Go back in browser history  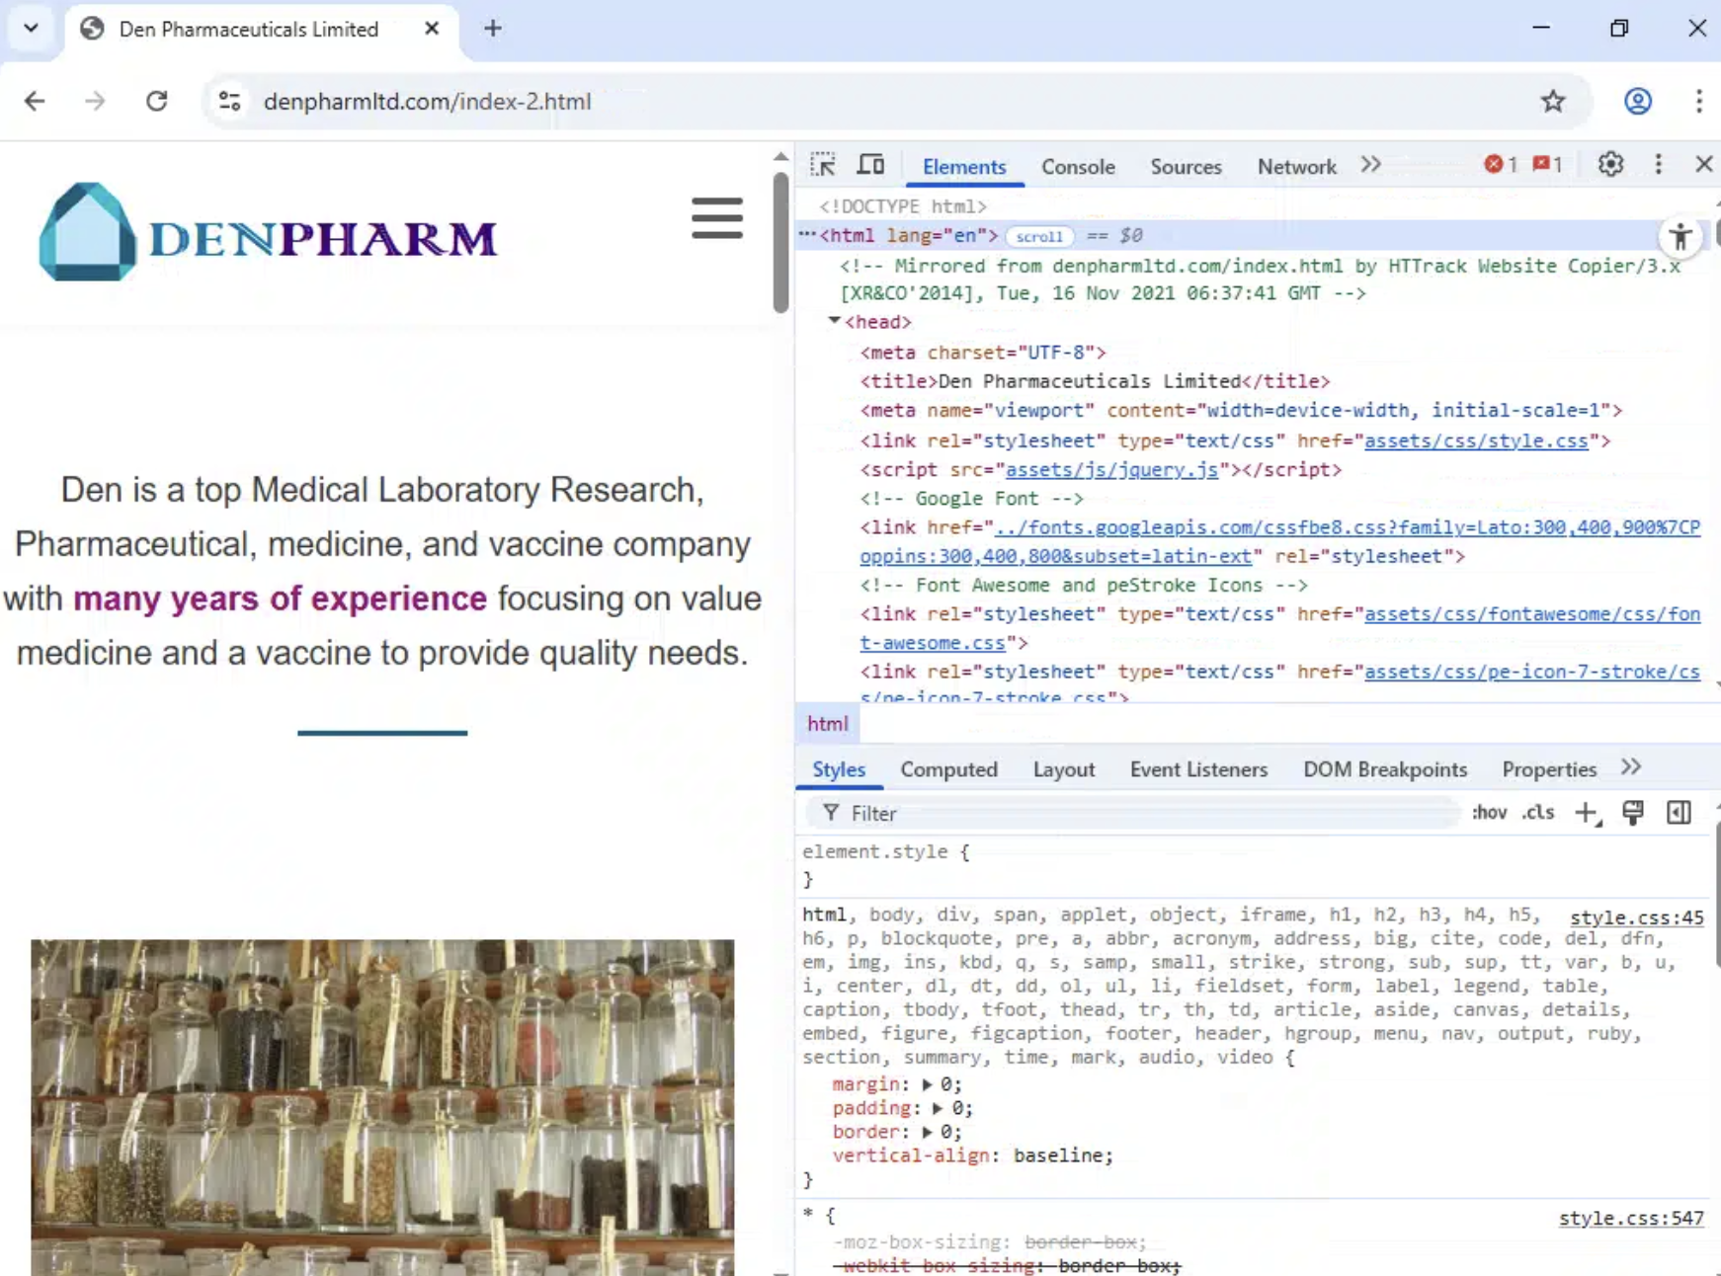[35, 101]
